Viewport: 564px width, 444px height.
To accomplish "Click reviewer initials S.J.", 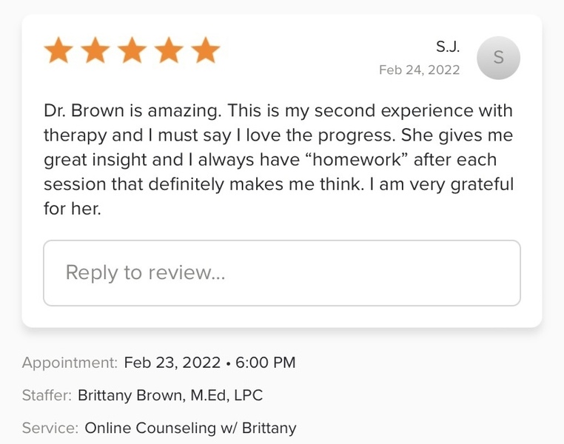I will 447,47.
